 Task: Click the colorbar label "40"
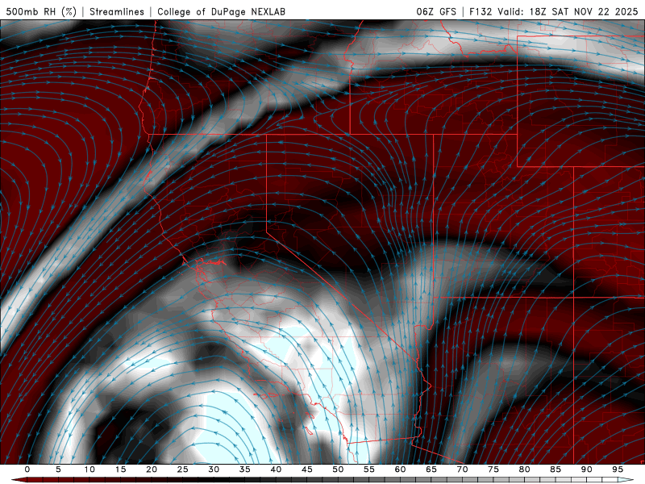[276, 469]
